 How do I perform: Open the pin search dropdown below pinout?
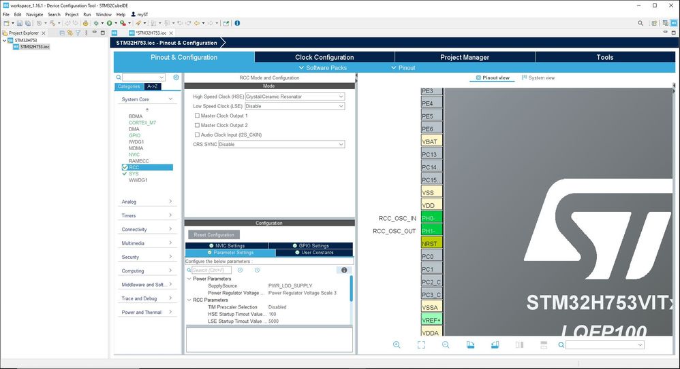click(x=640, y=345)
